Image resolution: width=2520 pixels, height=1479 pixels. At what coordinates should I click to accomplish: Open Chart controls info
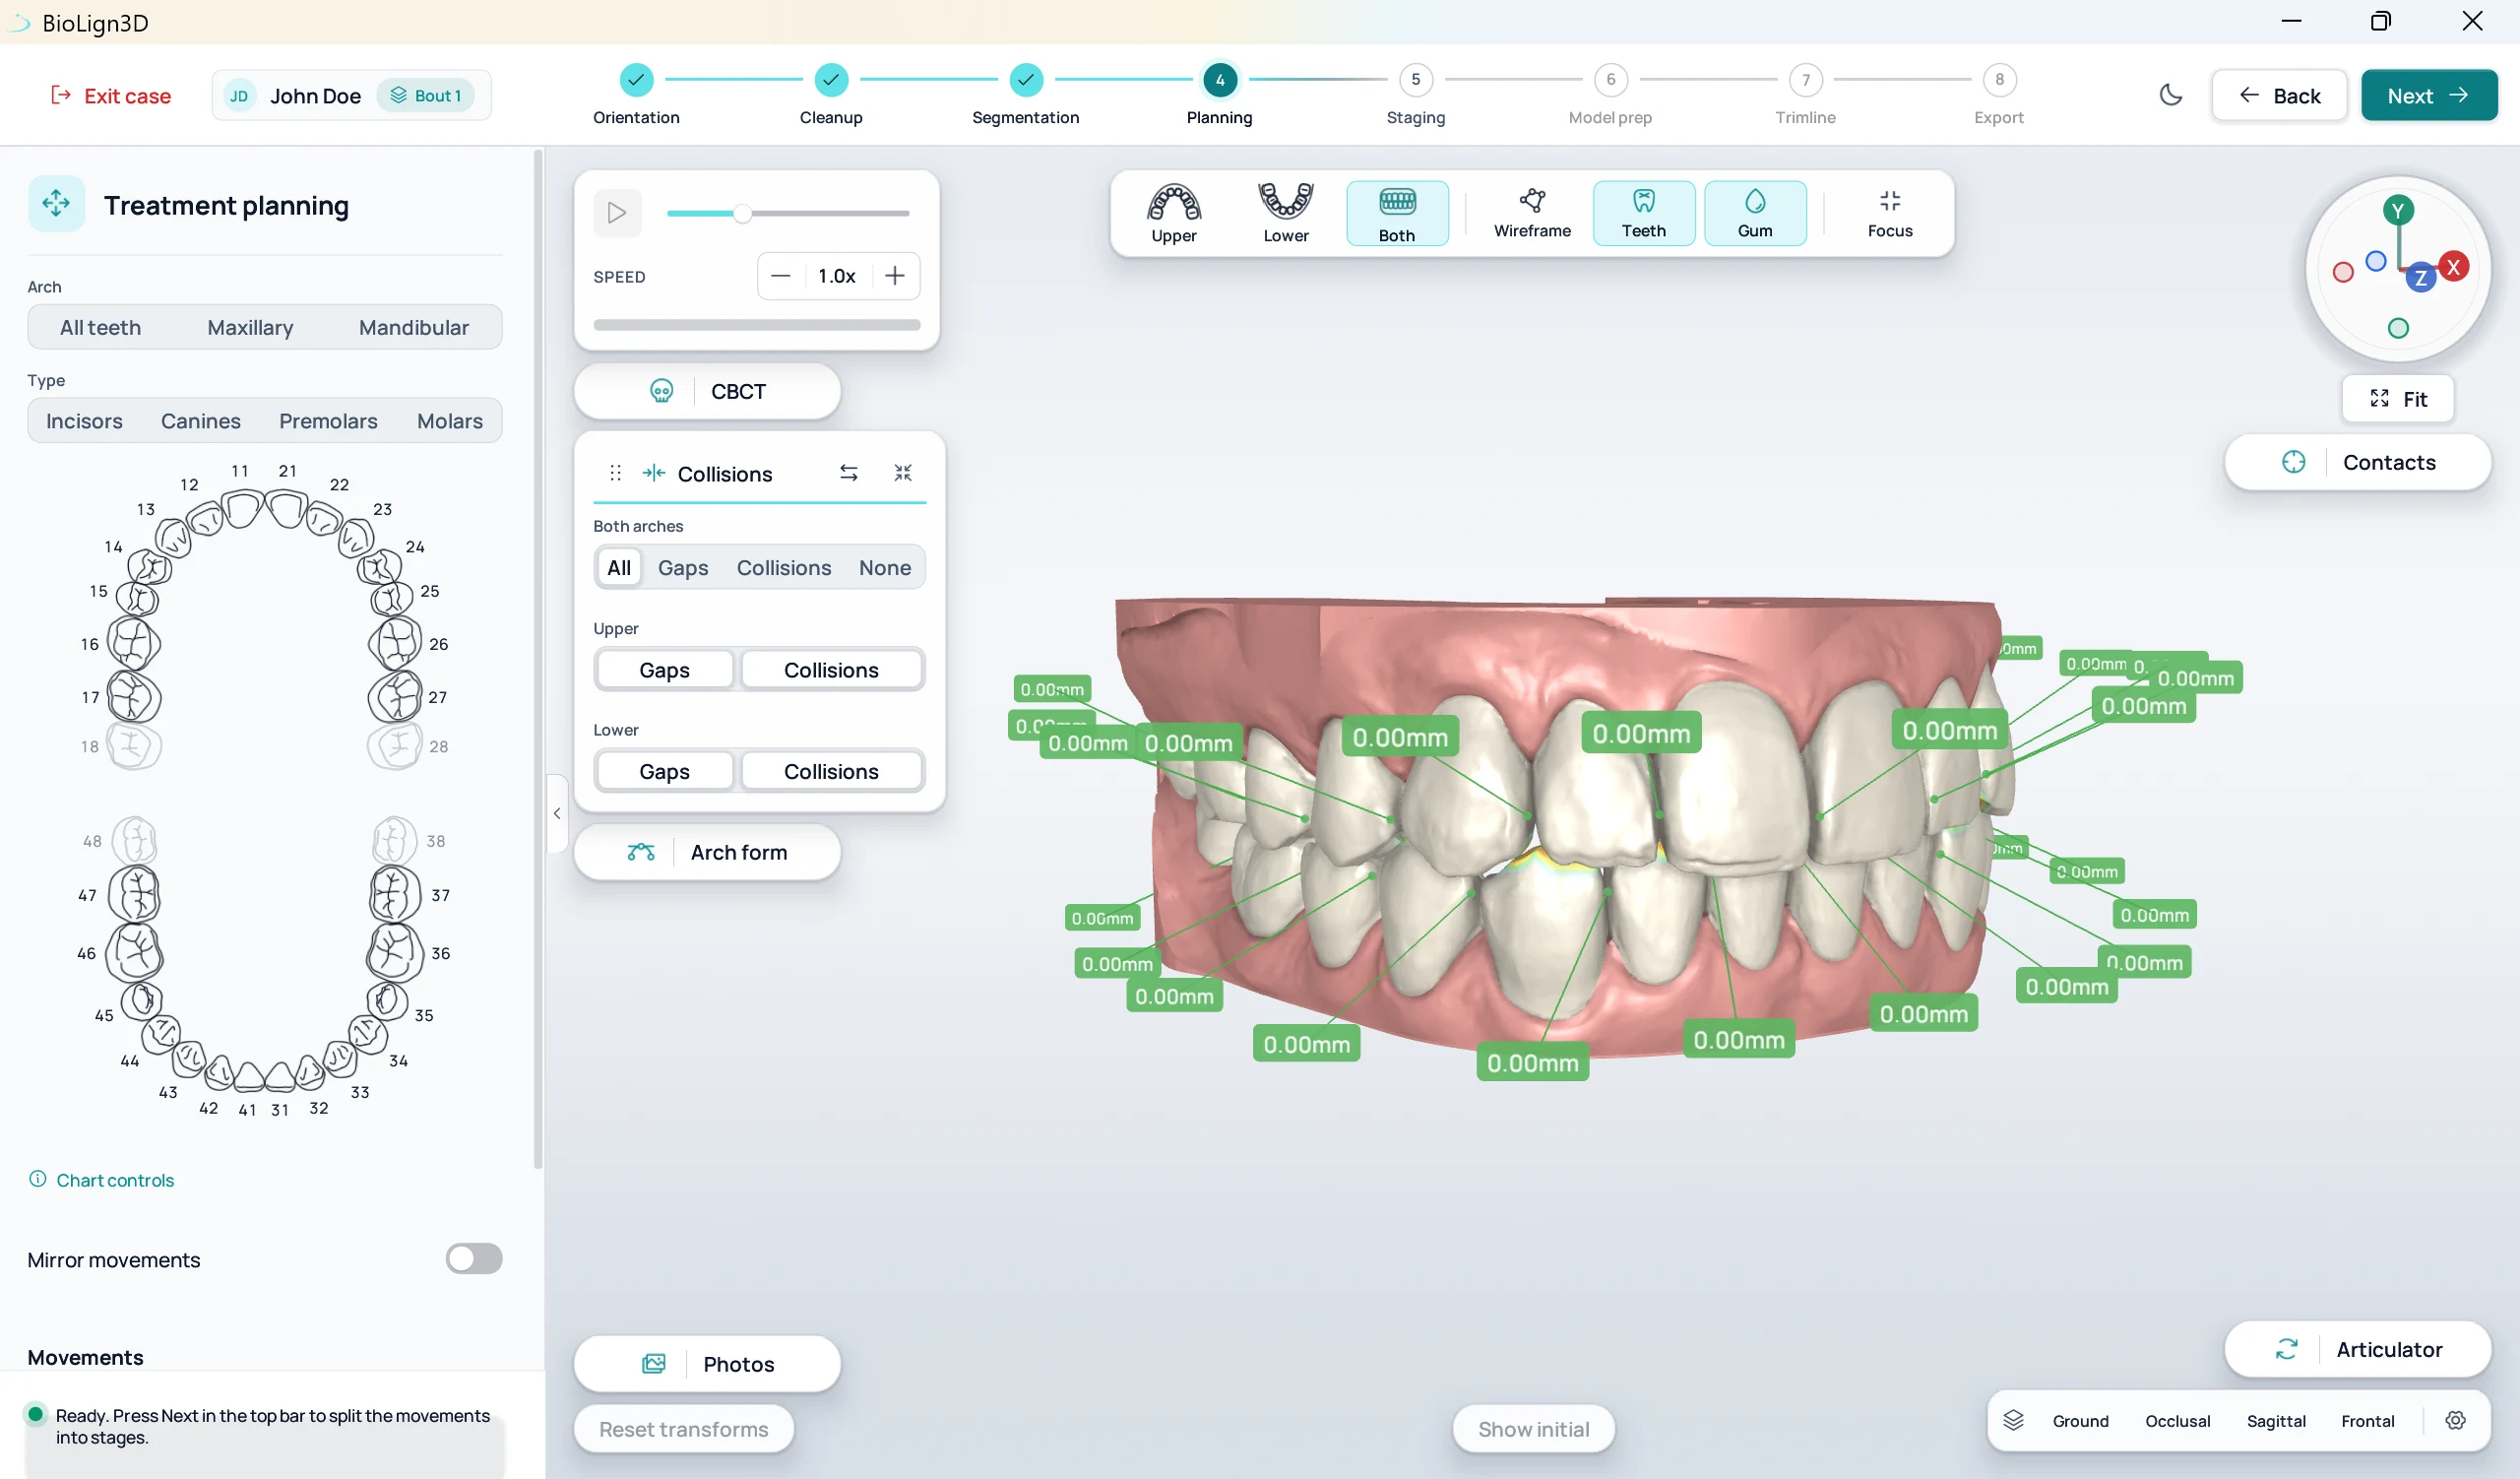tap(101, 1180)
